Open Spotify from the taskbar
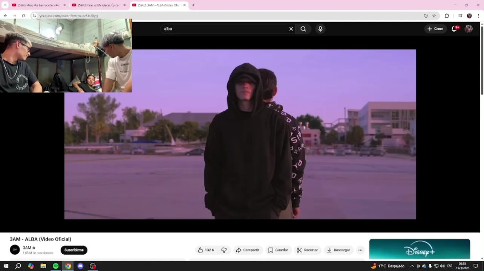The image size is (484, 271). tap(55, 266)
